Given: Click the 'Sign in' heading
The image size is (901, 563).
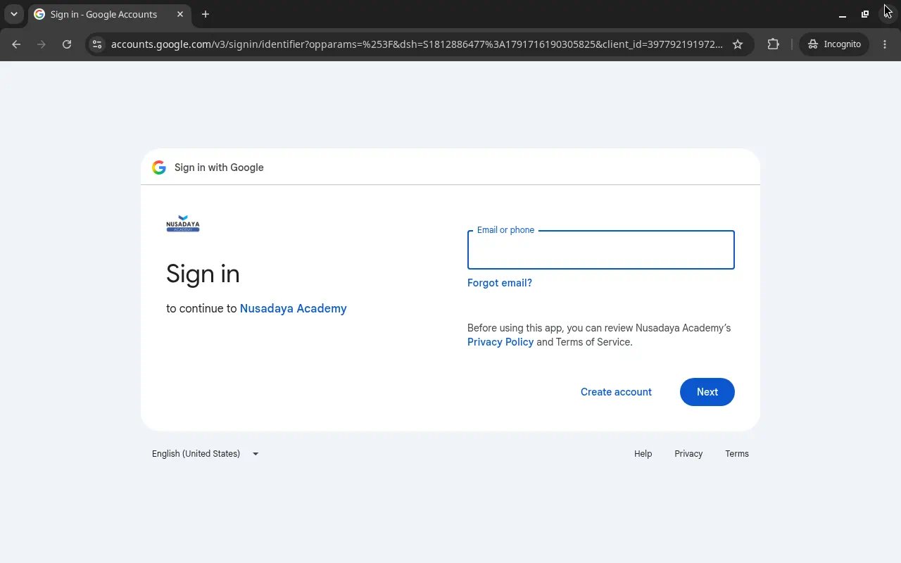Looking at the screenshot, I should coord(203,274).
